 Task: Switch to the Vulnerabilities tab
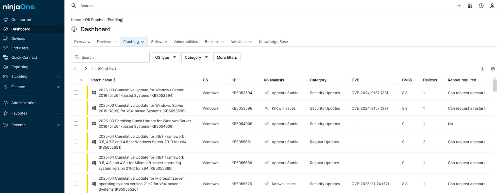click(185, 42)
